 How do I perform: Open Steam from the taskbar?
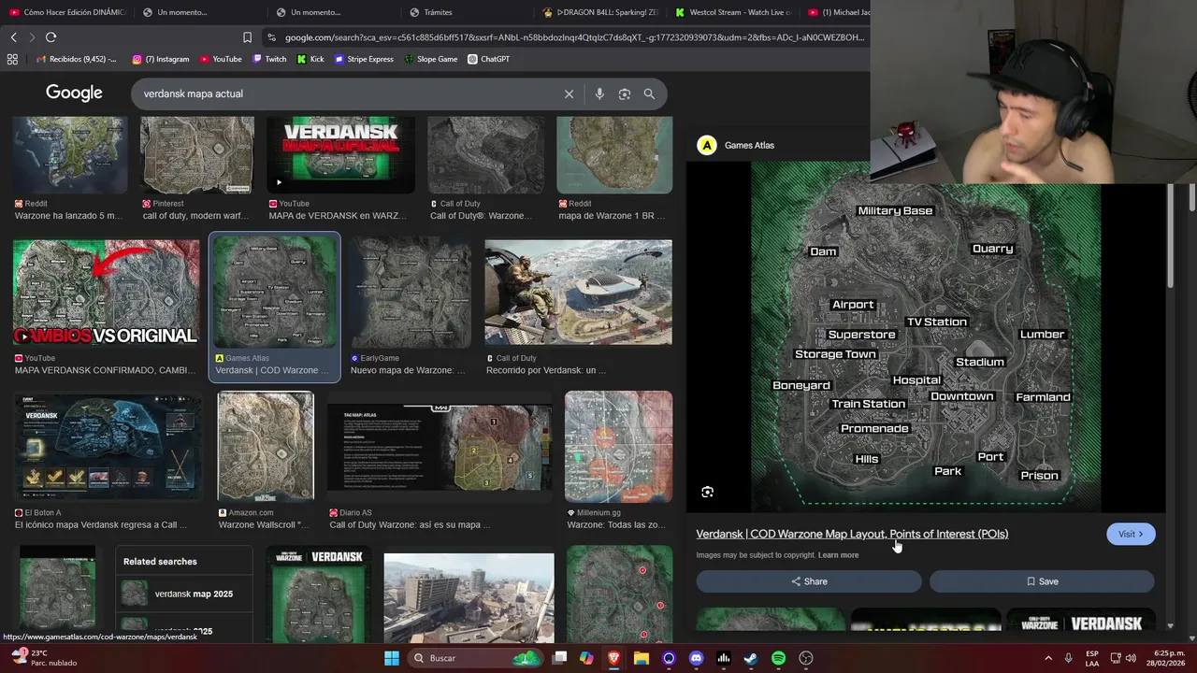(751, 658)
